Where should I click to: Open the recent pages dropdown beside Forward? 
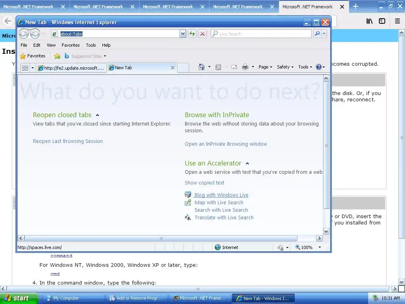coord(44,34)
